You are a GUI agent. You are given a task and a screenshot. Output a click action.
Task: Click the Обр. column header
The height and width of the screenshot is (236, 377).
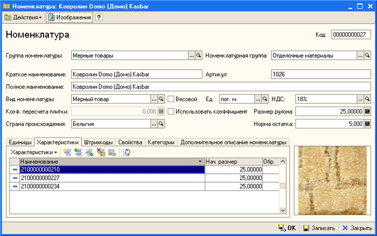[x=271, y=161]
